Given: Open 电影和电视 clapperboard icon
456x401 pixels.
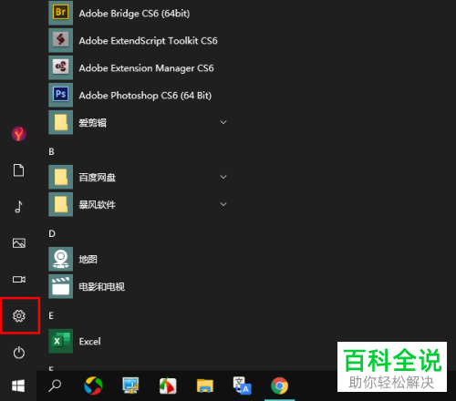Looking at the screenshot, I should [60, 286].
